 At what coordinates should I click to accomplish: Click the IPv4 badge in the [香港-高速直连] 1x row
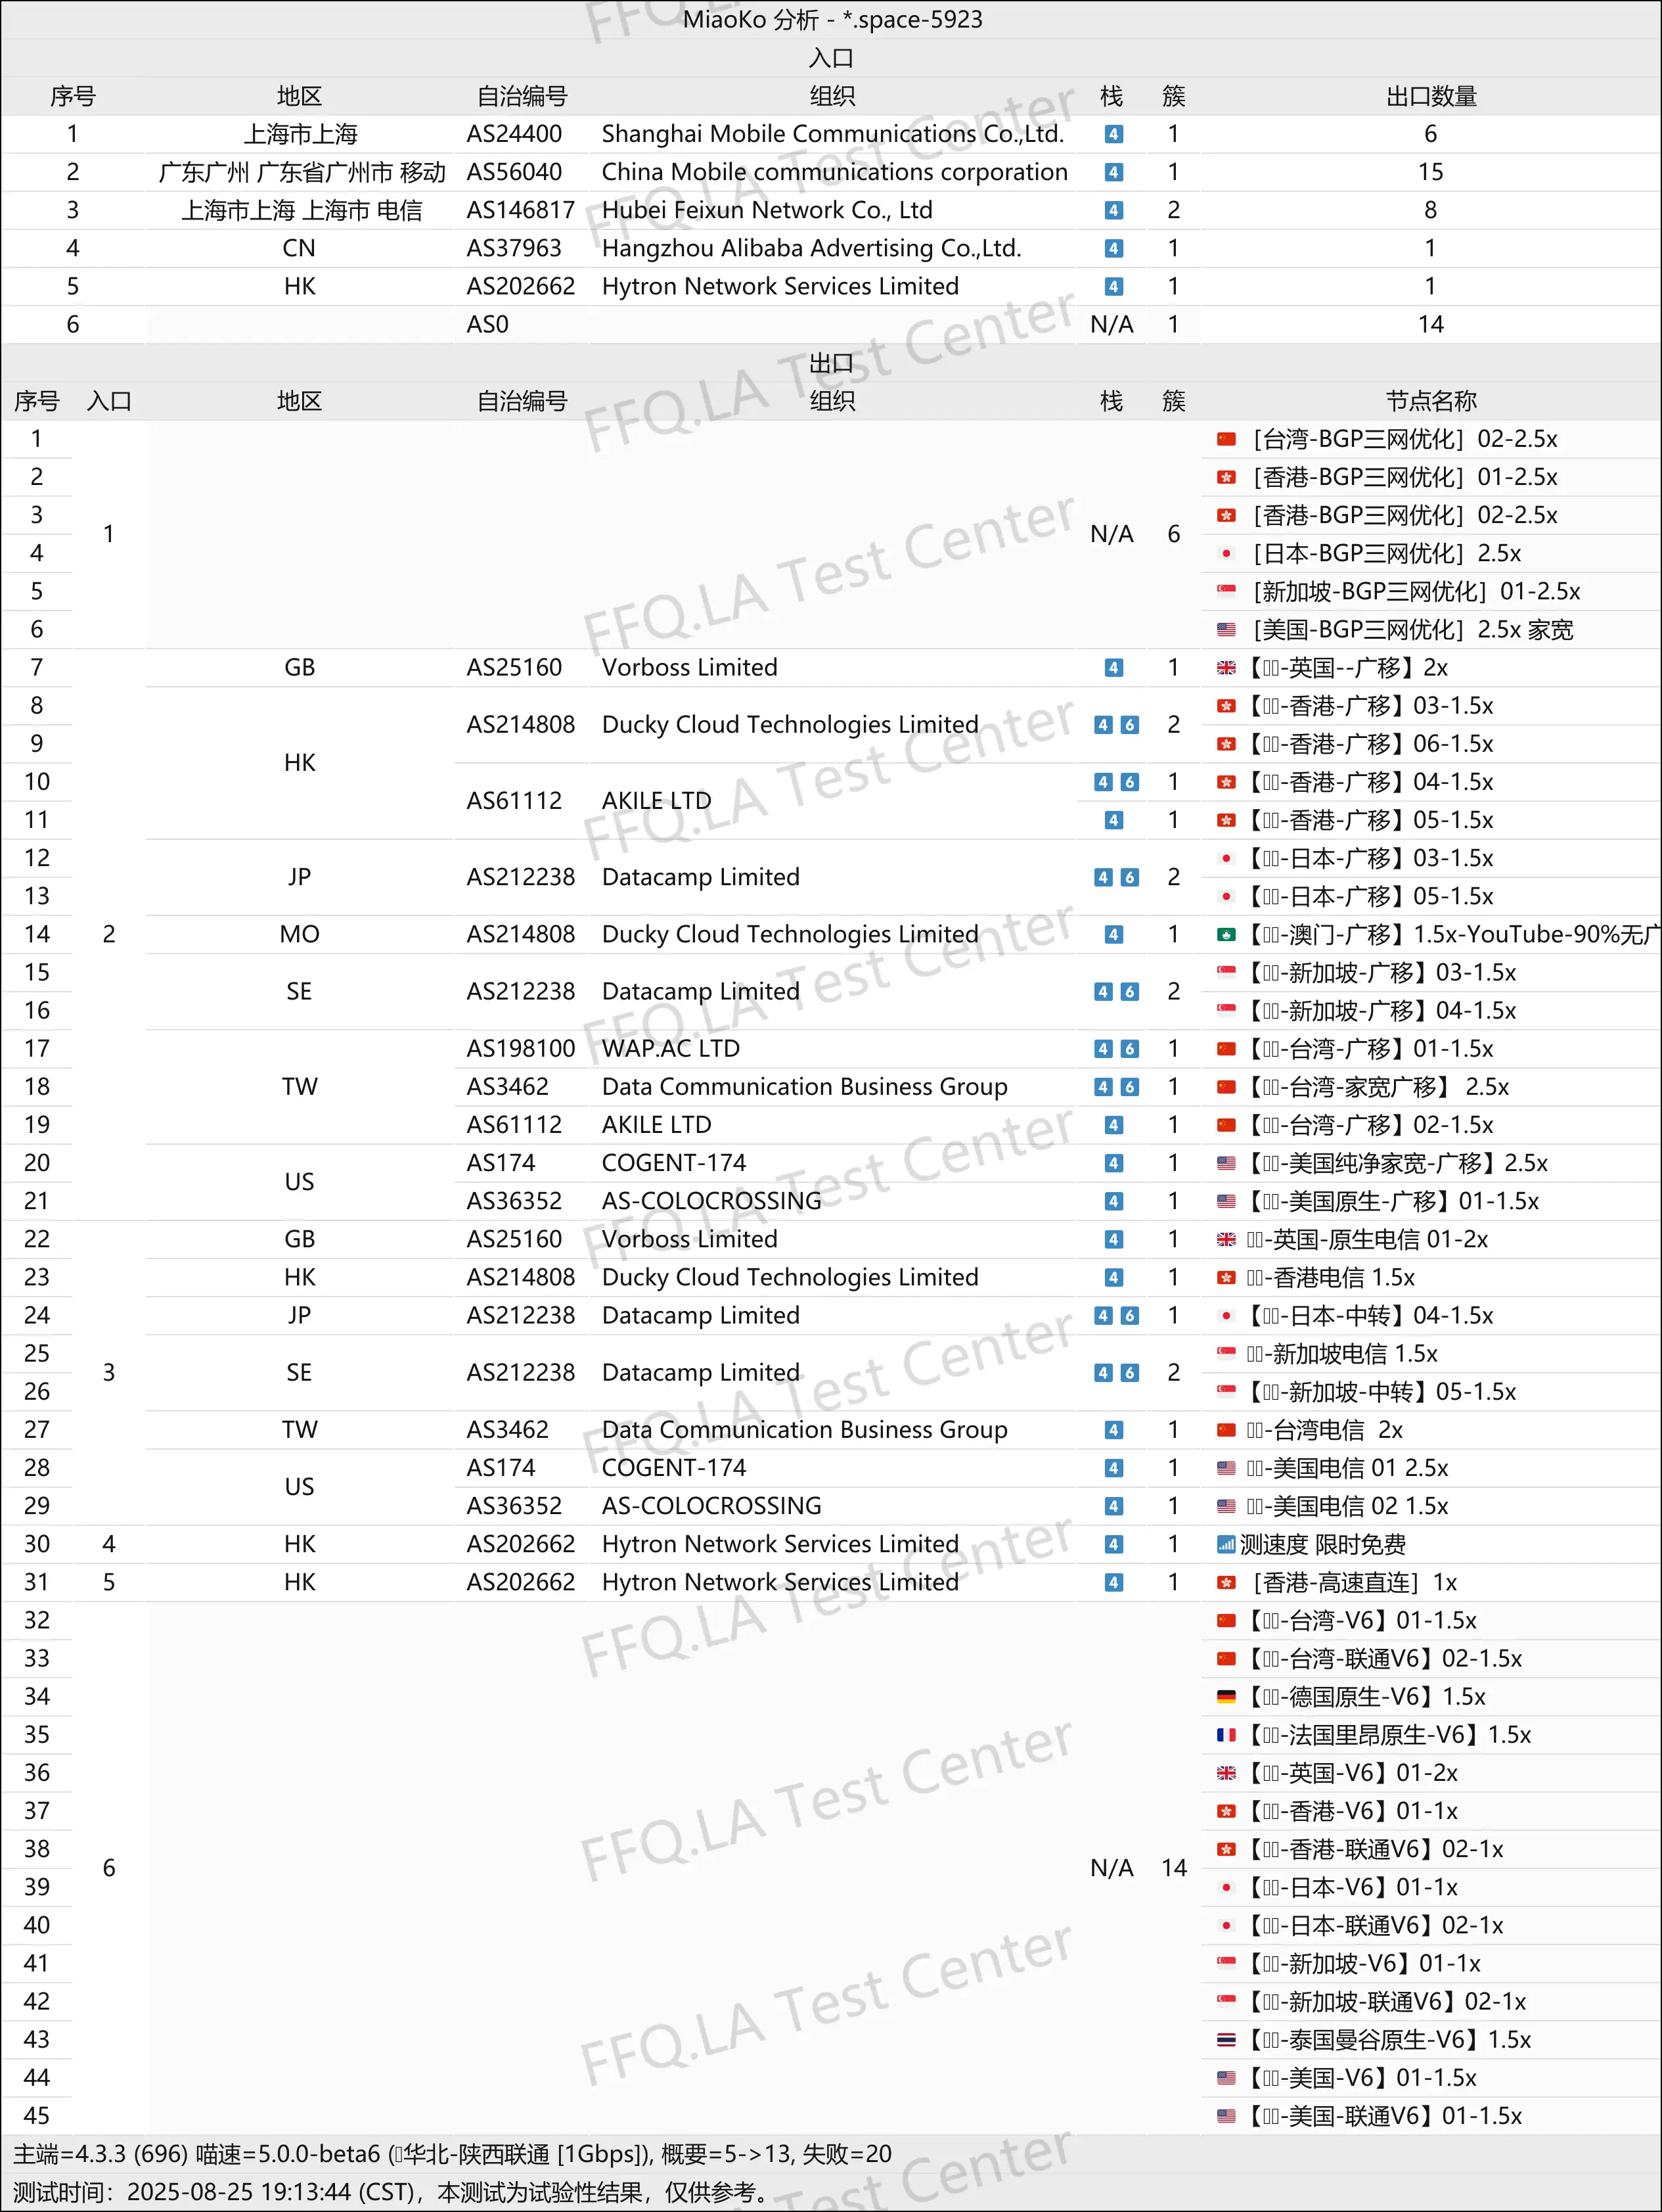point(1113,1582)
